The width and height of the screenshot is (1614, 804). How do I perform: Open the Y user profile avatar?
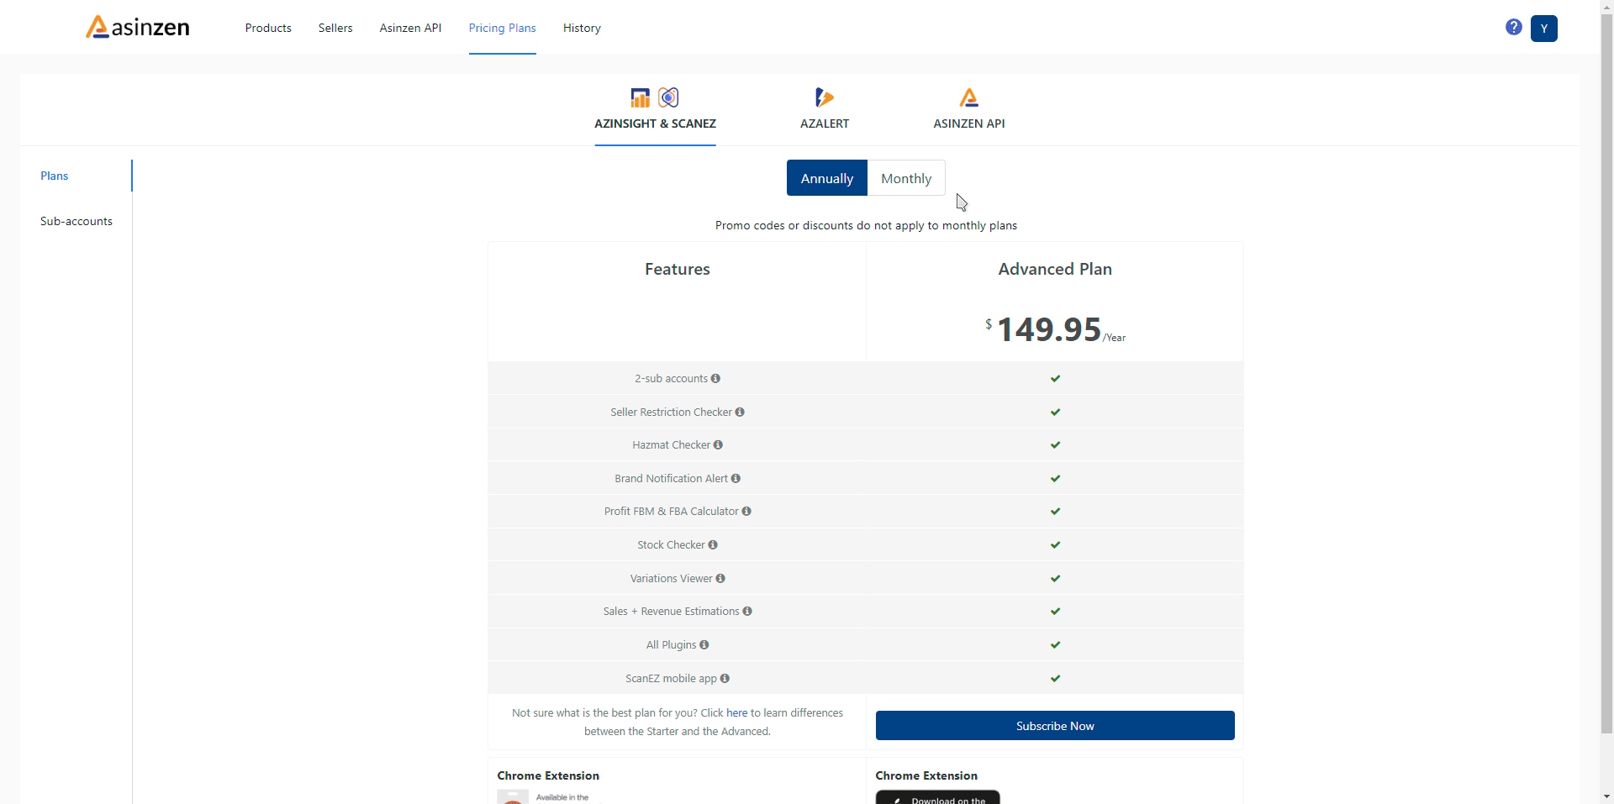pyautogui.click(x=1544, y=28)
